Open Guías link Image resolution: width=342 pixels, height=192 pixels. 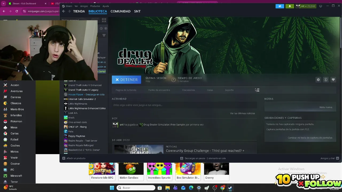210,90
